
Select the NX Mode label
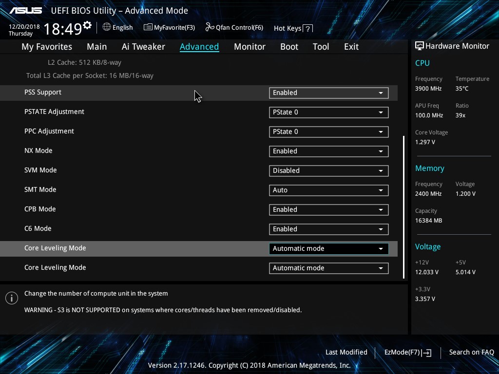38,151
